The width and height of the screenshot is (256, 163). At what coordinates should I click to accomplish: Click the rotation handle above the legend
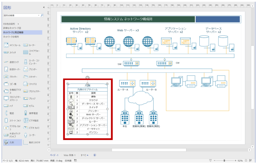[87, 77]
